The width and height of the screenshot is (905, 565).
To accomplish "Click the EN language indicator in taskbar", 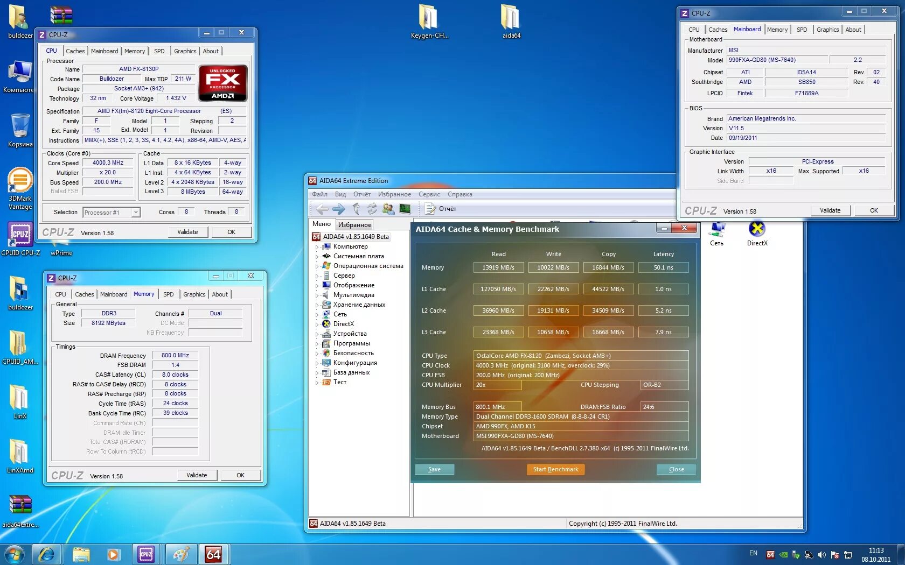I will pyautogui.click(x=753, y=553).
